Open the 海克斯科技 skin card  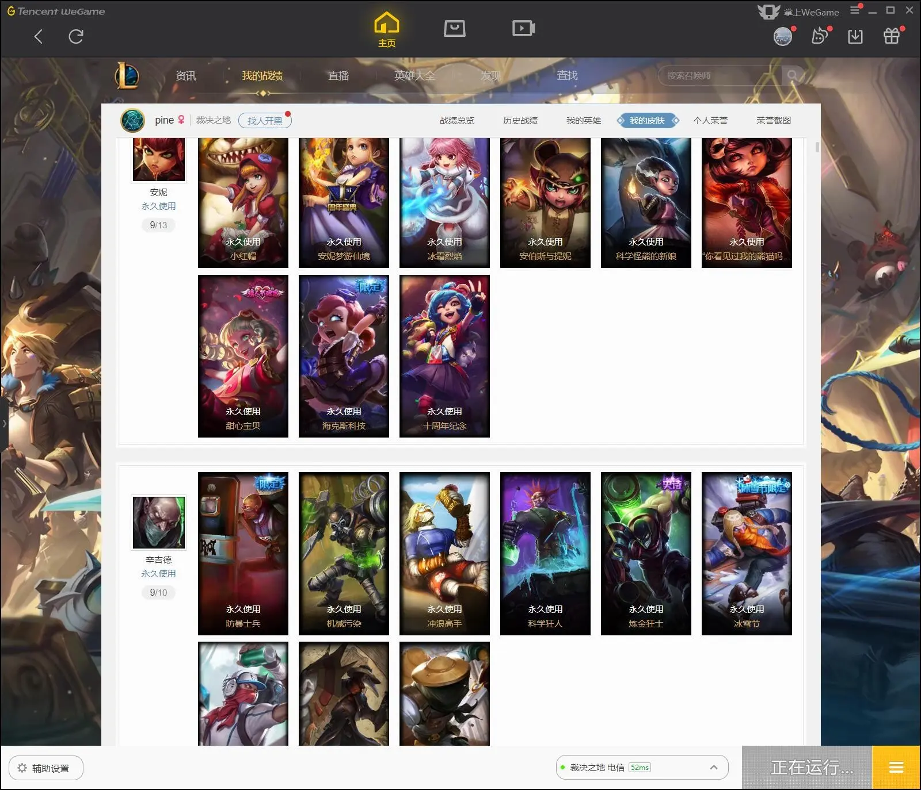point(344,356)
